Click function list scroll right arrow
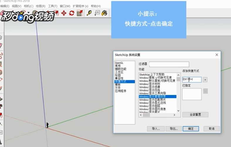231x147 pixels. tap(174, 115)
